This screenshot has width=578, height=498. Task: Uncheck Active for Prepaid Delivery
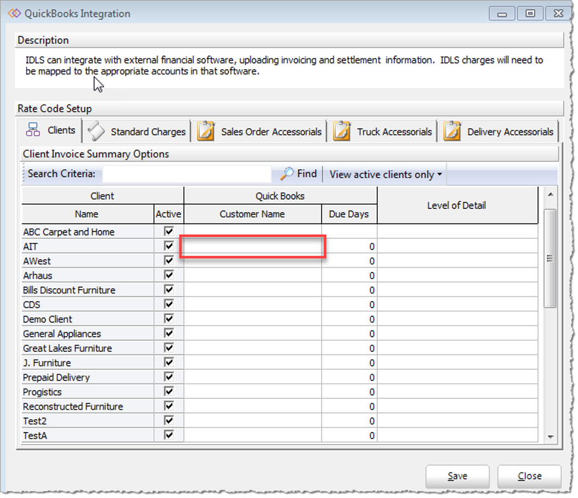coord(169,377)
